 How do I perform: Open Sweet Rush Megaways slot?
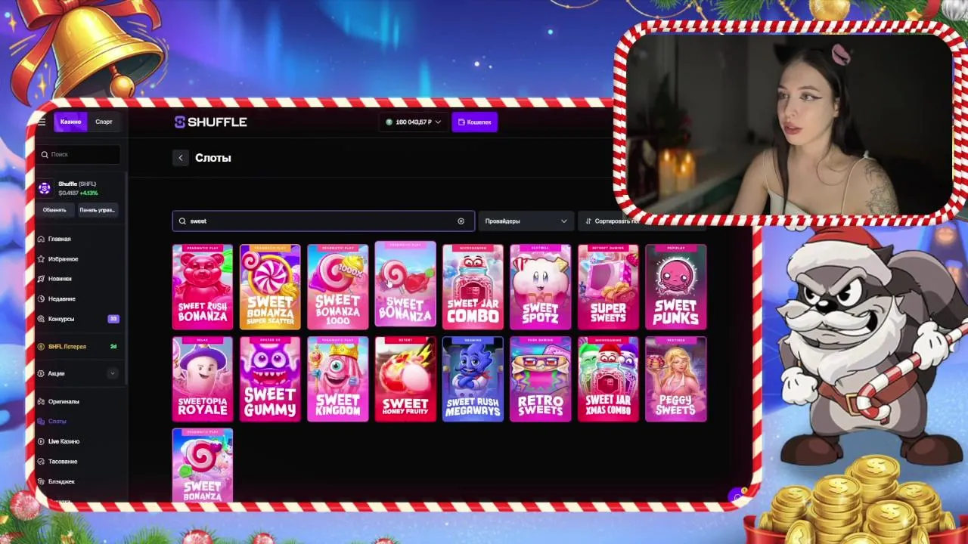pyautogui.click(x=473, y=379)
